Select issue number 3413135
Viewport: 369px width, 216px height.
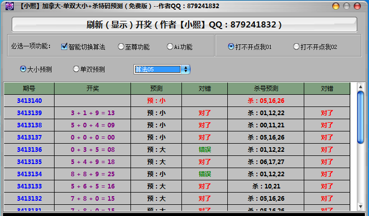[x=30, y=162]
